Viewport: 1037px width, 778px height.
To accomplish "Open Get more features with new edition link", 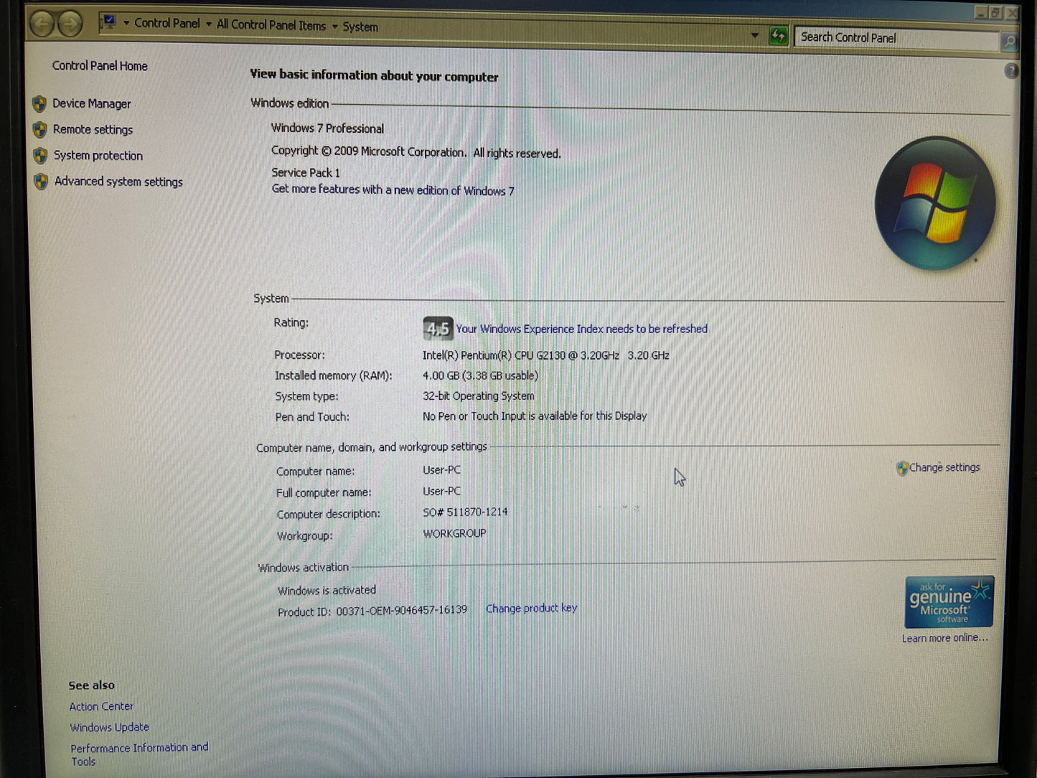I will click(393, 189).
